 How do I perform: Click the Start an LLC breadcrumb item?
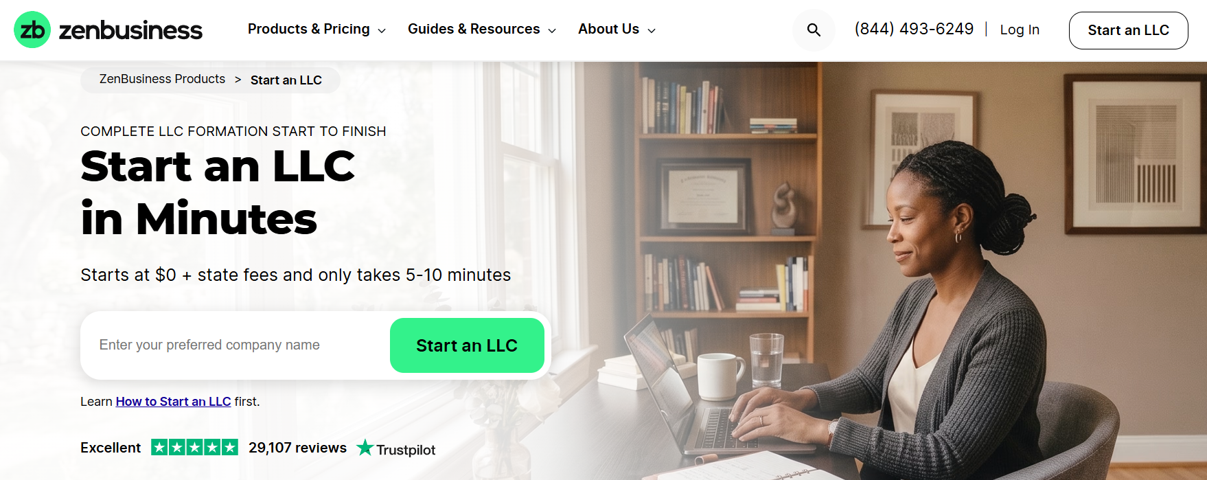286,80
